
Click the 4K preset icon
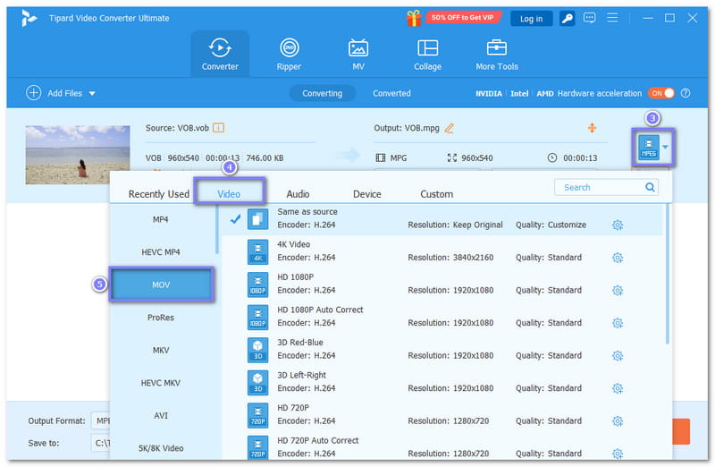click(257, 252)
